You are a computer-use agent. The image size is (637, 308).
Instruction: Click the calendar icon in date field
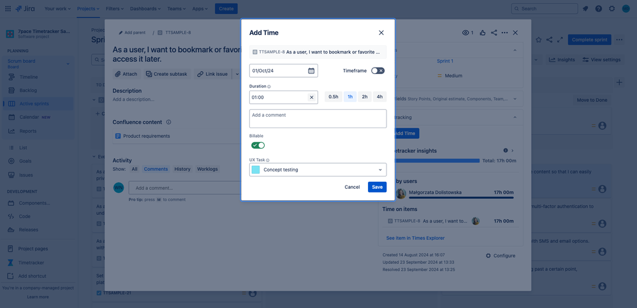coord(311,71)
